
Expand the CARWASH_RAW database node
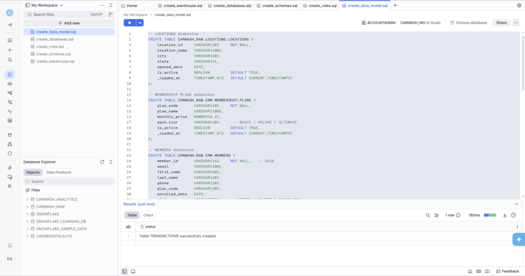27,206
